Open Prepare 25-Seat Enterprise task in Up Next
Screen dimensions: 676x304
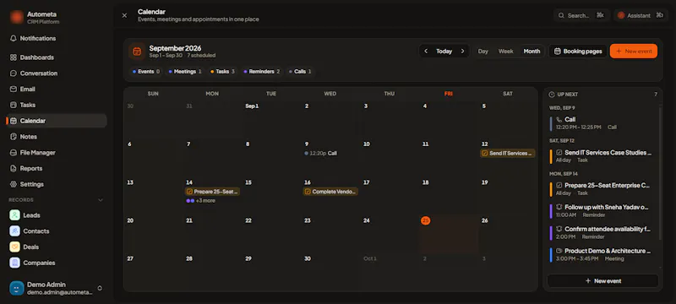click(602, 189)
